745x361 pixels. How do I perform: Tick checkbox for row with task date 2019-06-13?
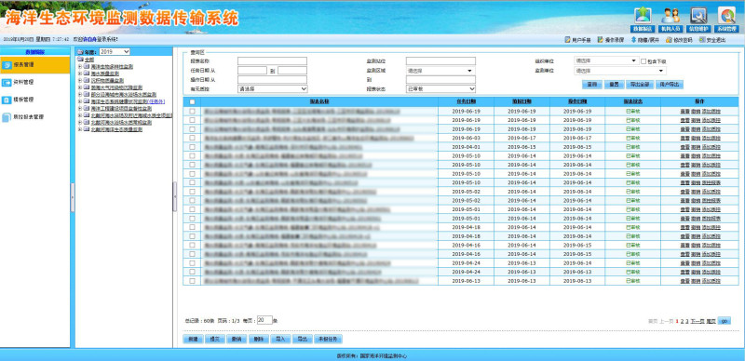[x=192, y=281]
